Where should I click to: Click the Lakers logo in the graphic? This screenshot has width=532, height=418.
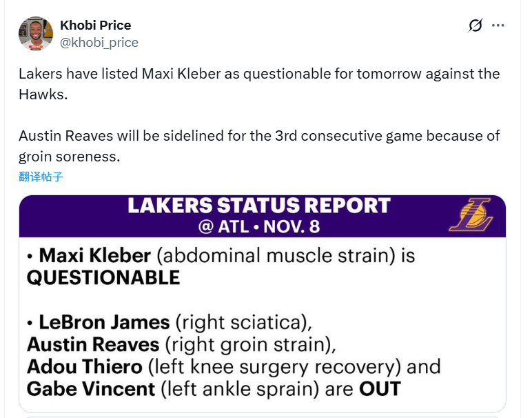point(471,215)
